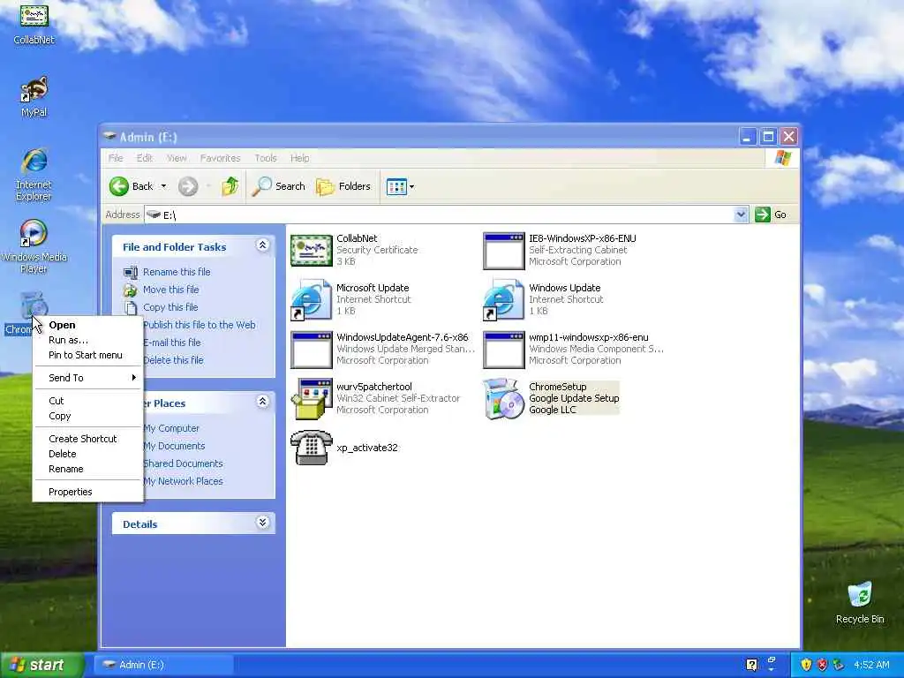
Task: Expand the Details panel
Action: pos(262,523)
